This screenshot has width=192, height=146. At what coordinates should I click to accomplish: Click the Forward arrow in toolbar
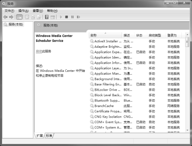point(11,17)
